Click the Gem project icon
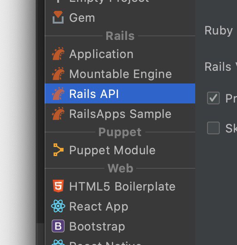The height and width of the screenshot is (245, 237). 58,17
